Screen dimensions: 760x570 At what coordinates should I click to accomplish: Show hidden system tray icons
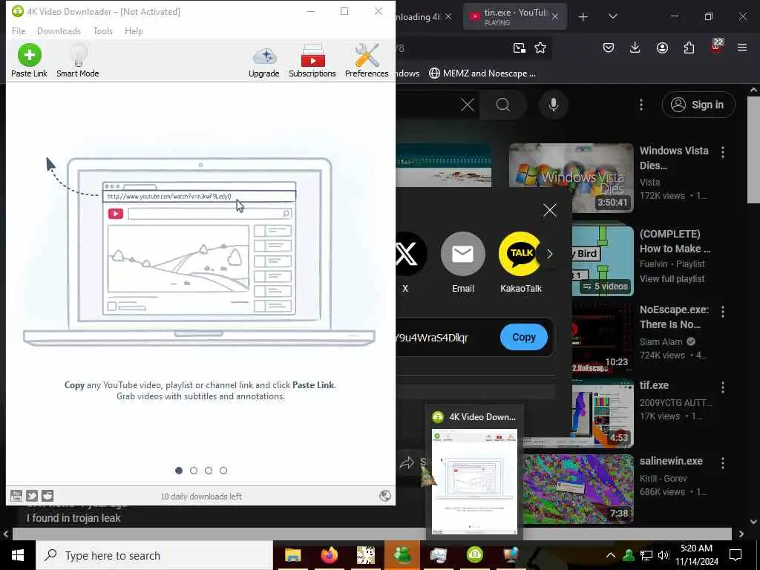point(611,555)
